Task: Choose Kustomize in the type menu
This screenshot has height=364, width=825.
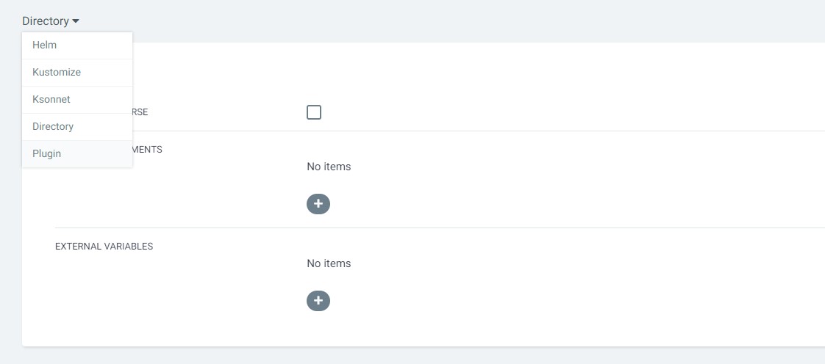Action: click(x=57, y=73)
